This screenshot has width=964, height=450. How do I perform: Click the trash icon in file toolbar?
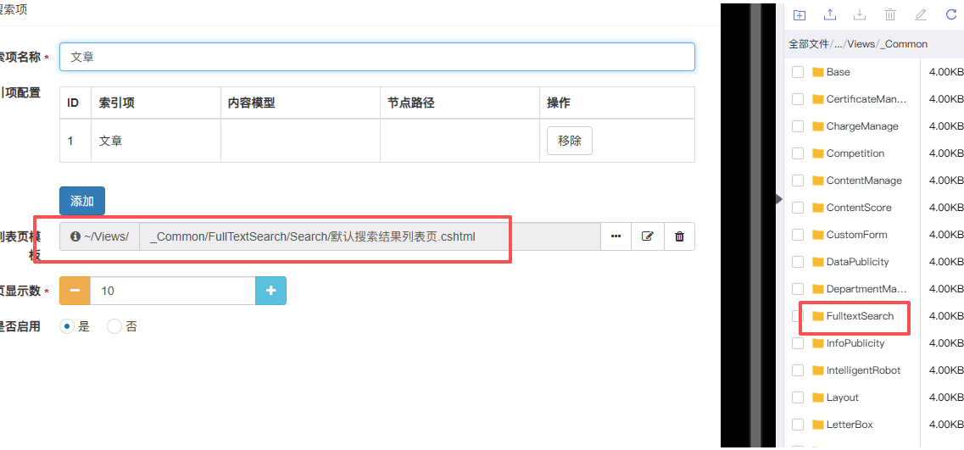tap(890, 14)
